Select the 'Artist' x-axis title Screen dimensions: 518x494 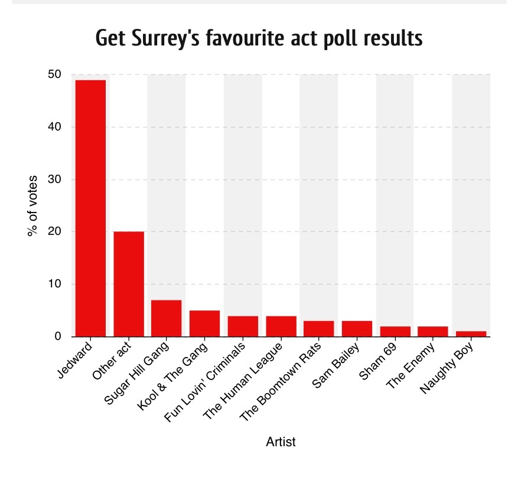click(281, 441)
